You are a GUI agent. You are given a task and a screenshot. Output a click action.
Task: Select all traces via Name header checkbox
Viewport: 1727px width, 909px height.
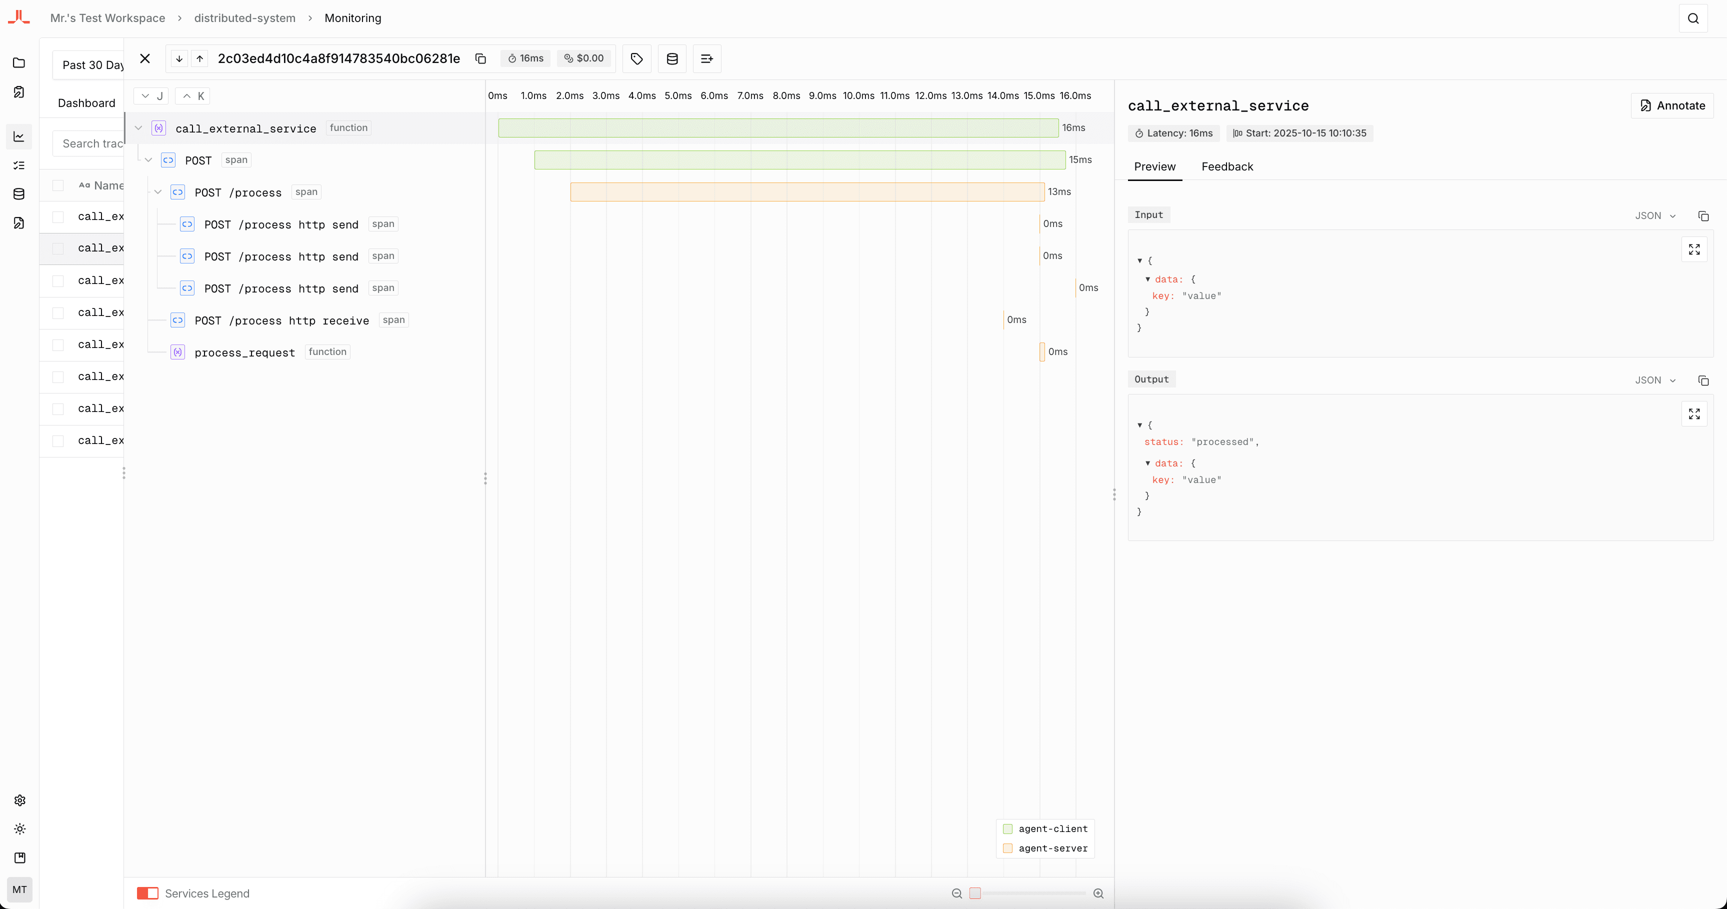(x=58, y=185)
